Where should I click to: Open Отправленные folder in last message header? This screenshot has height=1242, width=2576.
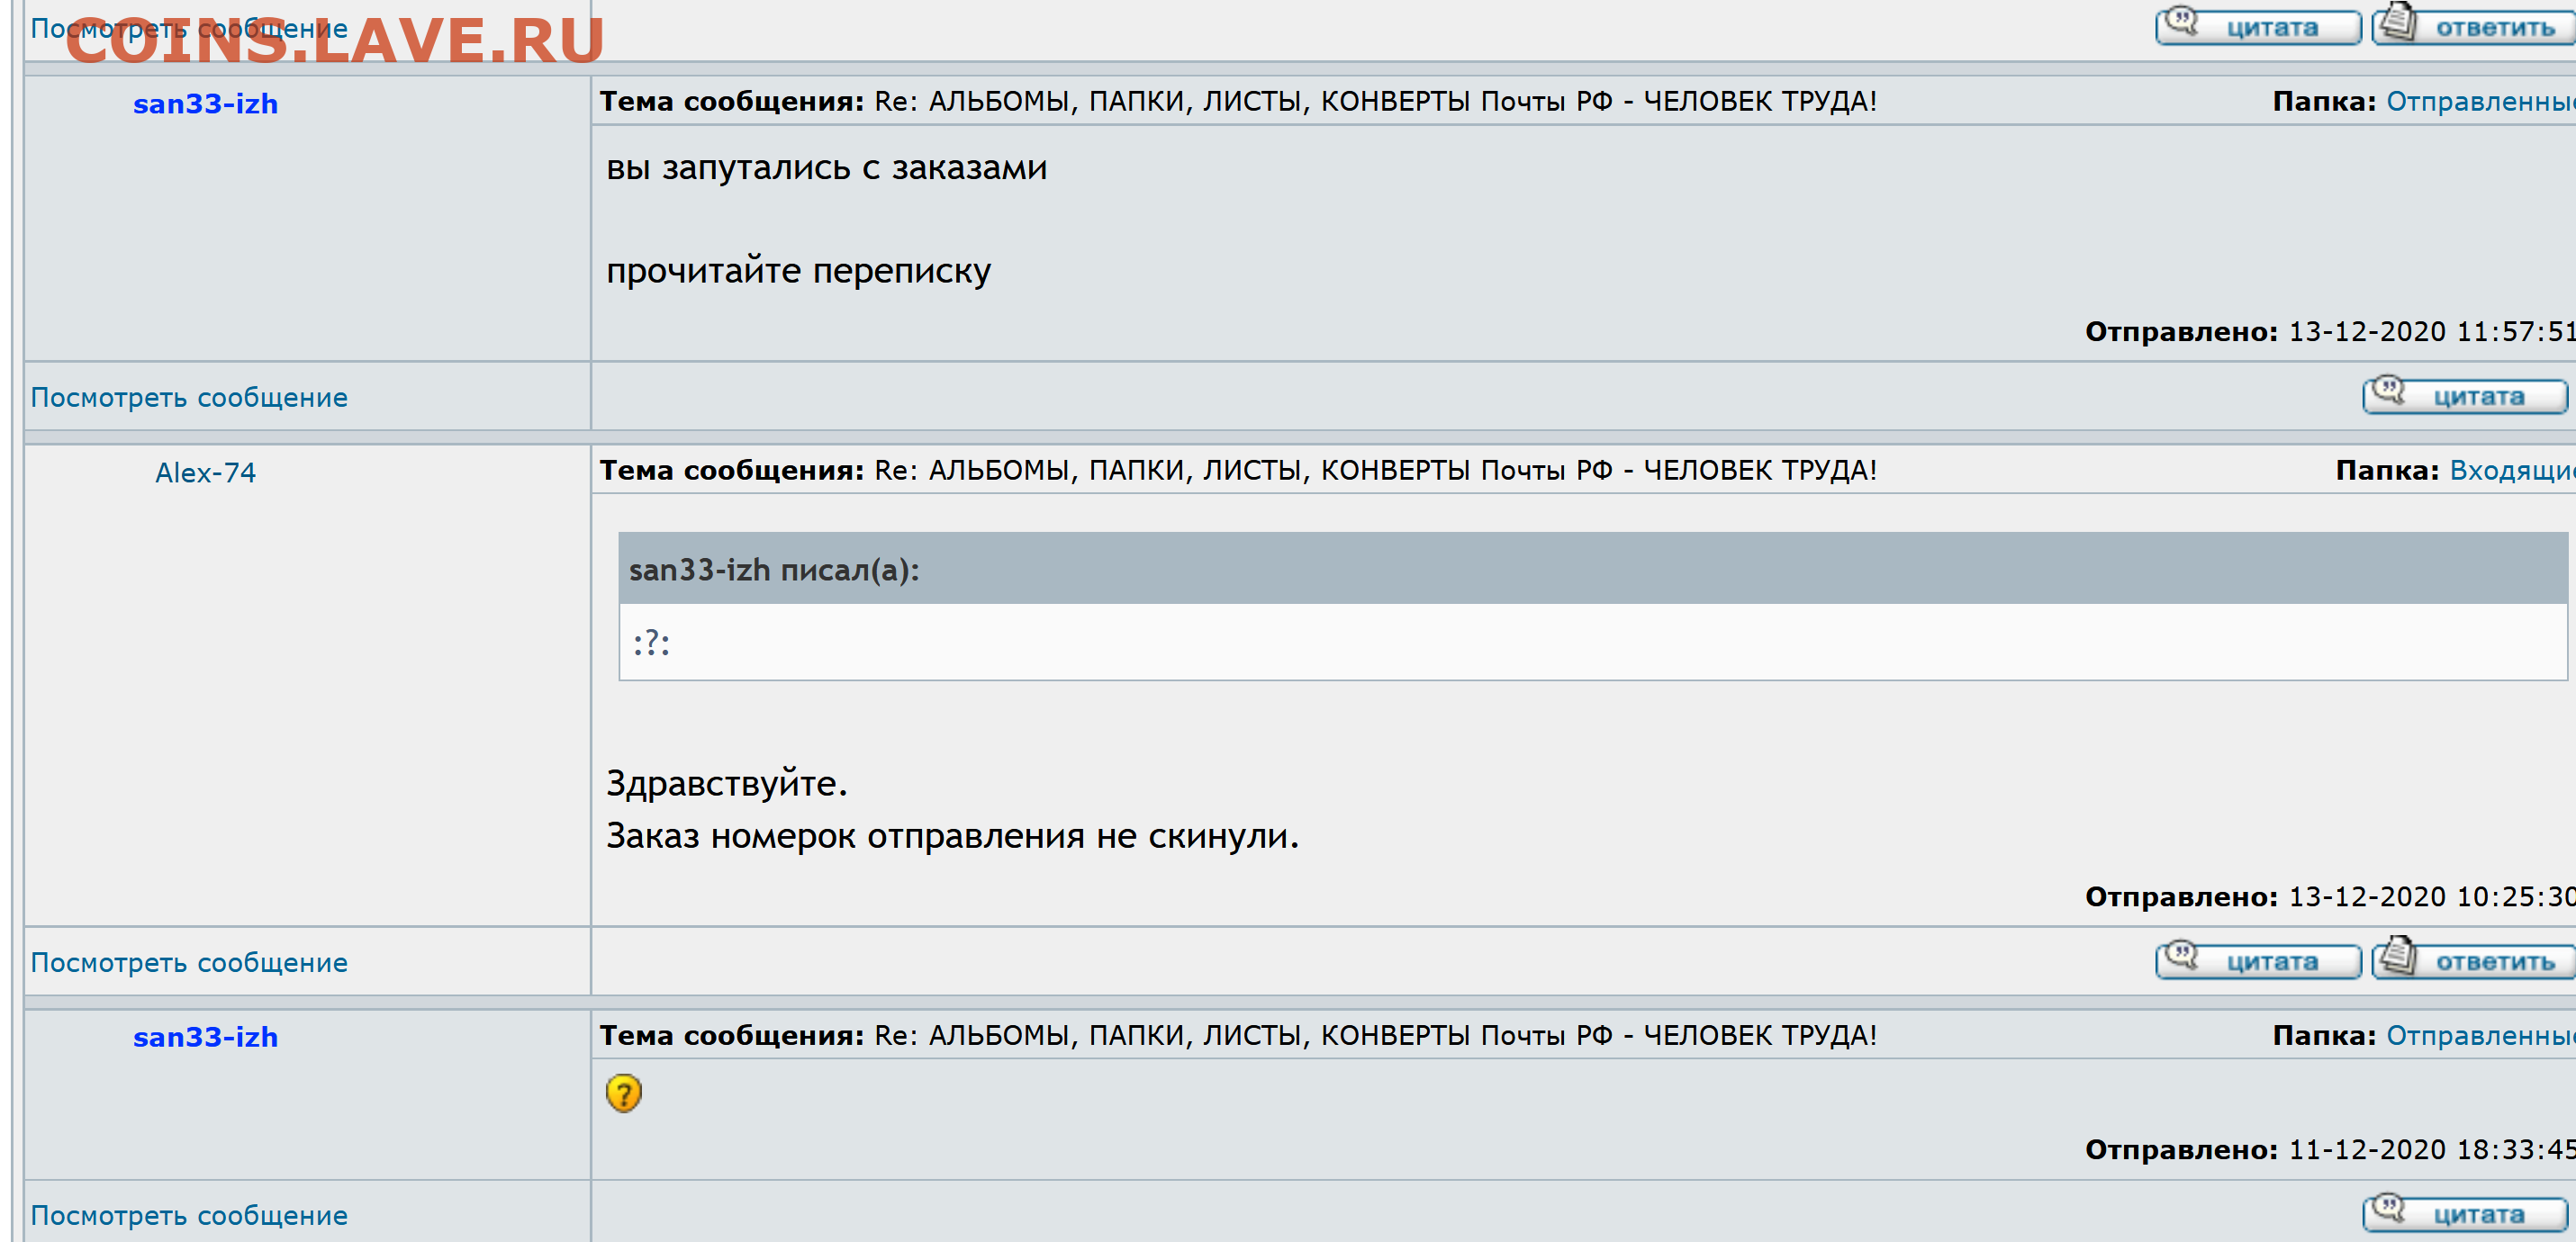pos(2480,1035)
